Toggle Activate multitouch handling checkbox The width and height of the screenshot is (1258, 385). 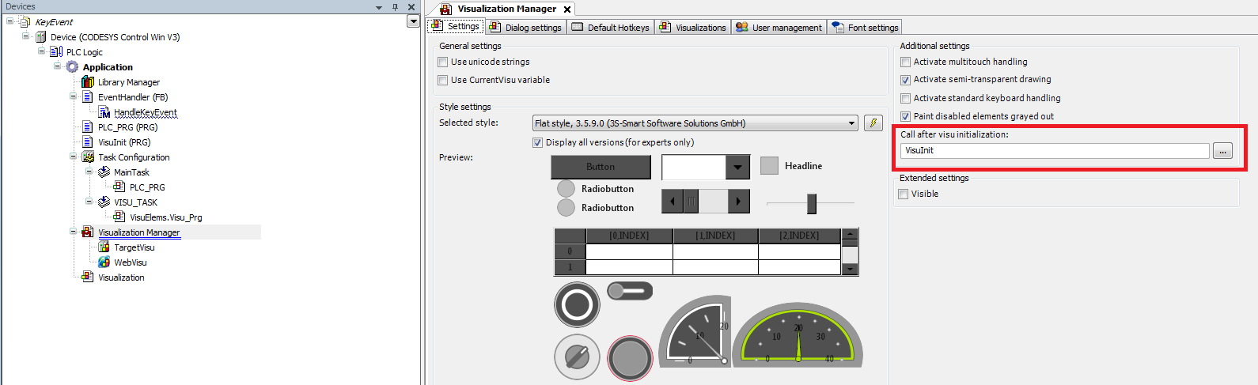[x=905, y=62]
